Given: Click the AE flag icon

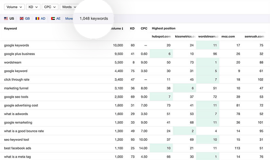Looking at the screenshot, I should tap(53, 19).
